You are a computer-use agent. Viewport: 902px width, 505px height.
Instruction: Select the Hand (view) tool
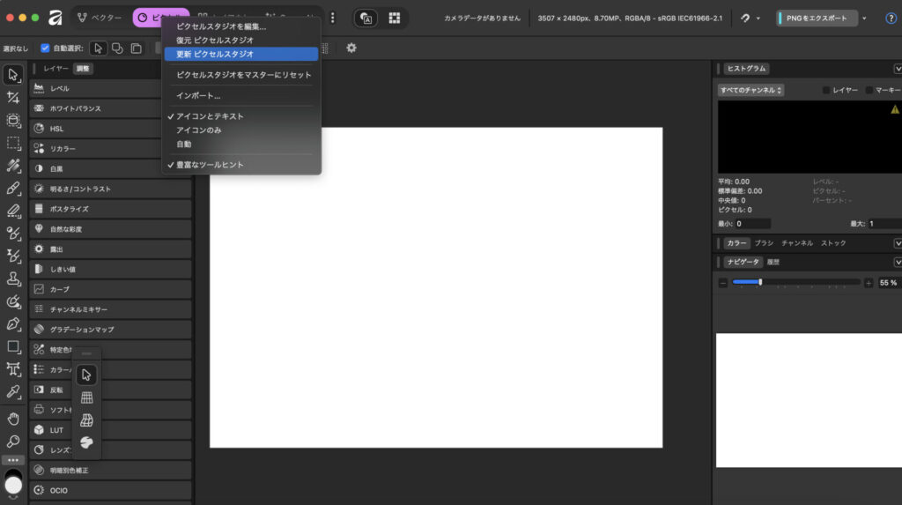point(13,418)
